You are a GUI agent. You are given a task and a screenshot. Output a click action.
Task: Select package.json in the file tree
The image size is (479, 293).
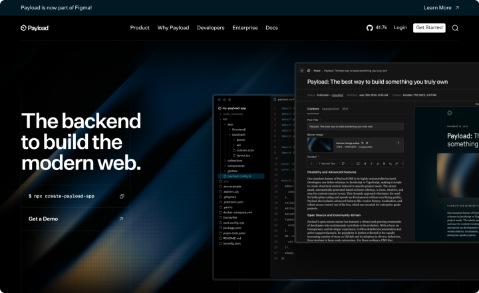[x=230, y=228]
